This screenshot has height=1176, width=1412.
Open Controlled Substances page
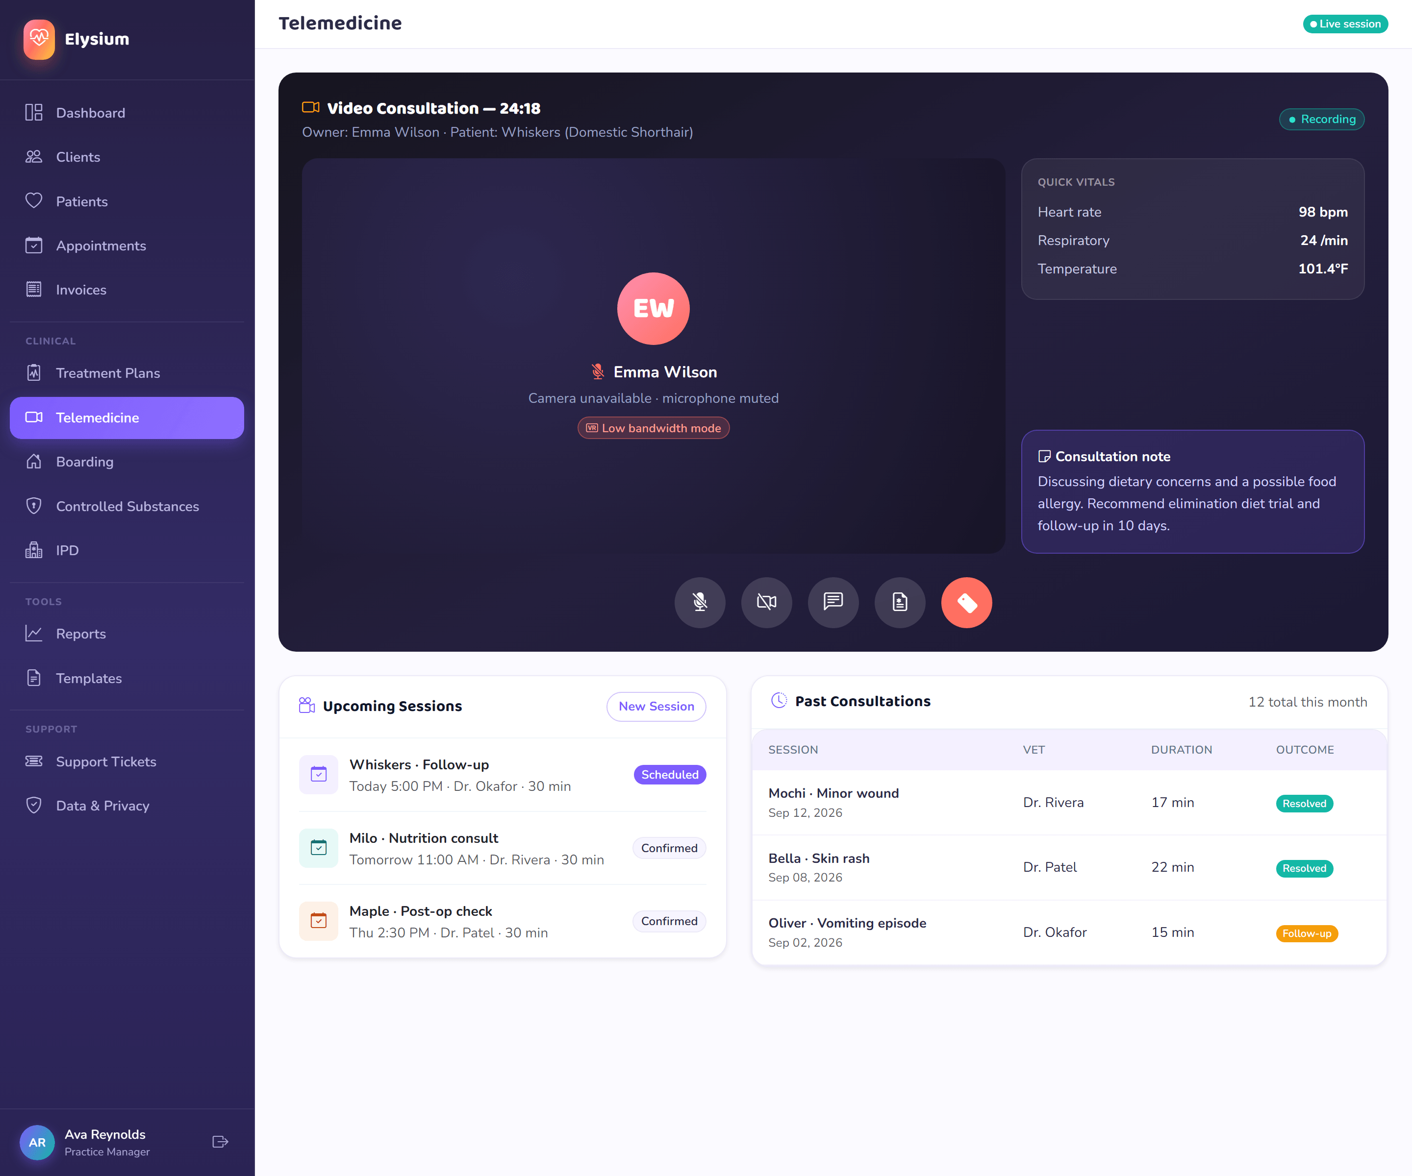pos(127,506)
